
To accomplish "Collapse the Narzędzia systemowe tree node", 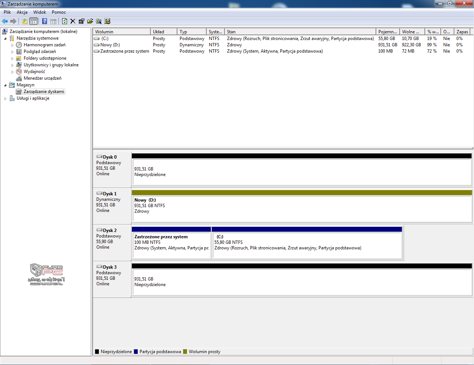I will coord(5,39).
